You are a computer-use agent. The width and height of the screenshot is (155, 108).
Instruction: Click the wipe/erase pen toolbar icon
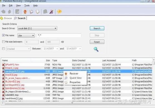click(51, 12)
